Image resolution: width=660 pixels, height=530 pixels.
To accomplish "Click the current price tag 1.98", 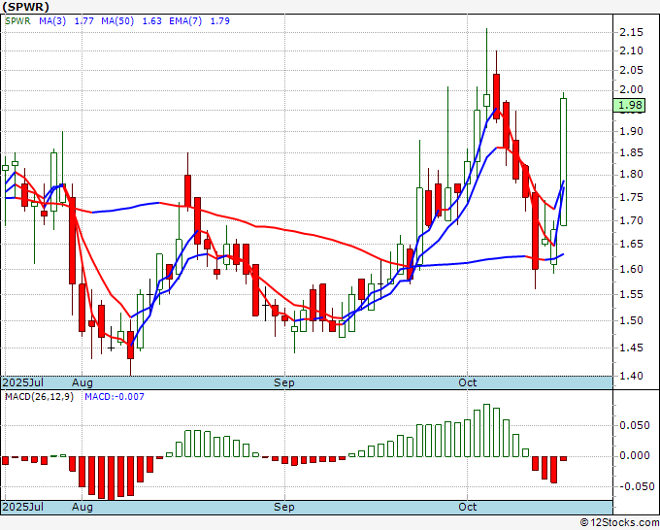I will (x=629, y=105).
